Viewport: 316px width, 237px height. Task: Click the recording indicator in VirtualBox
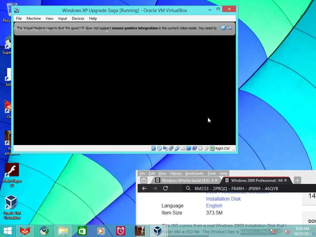(194, 148)
